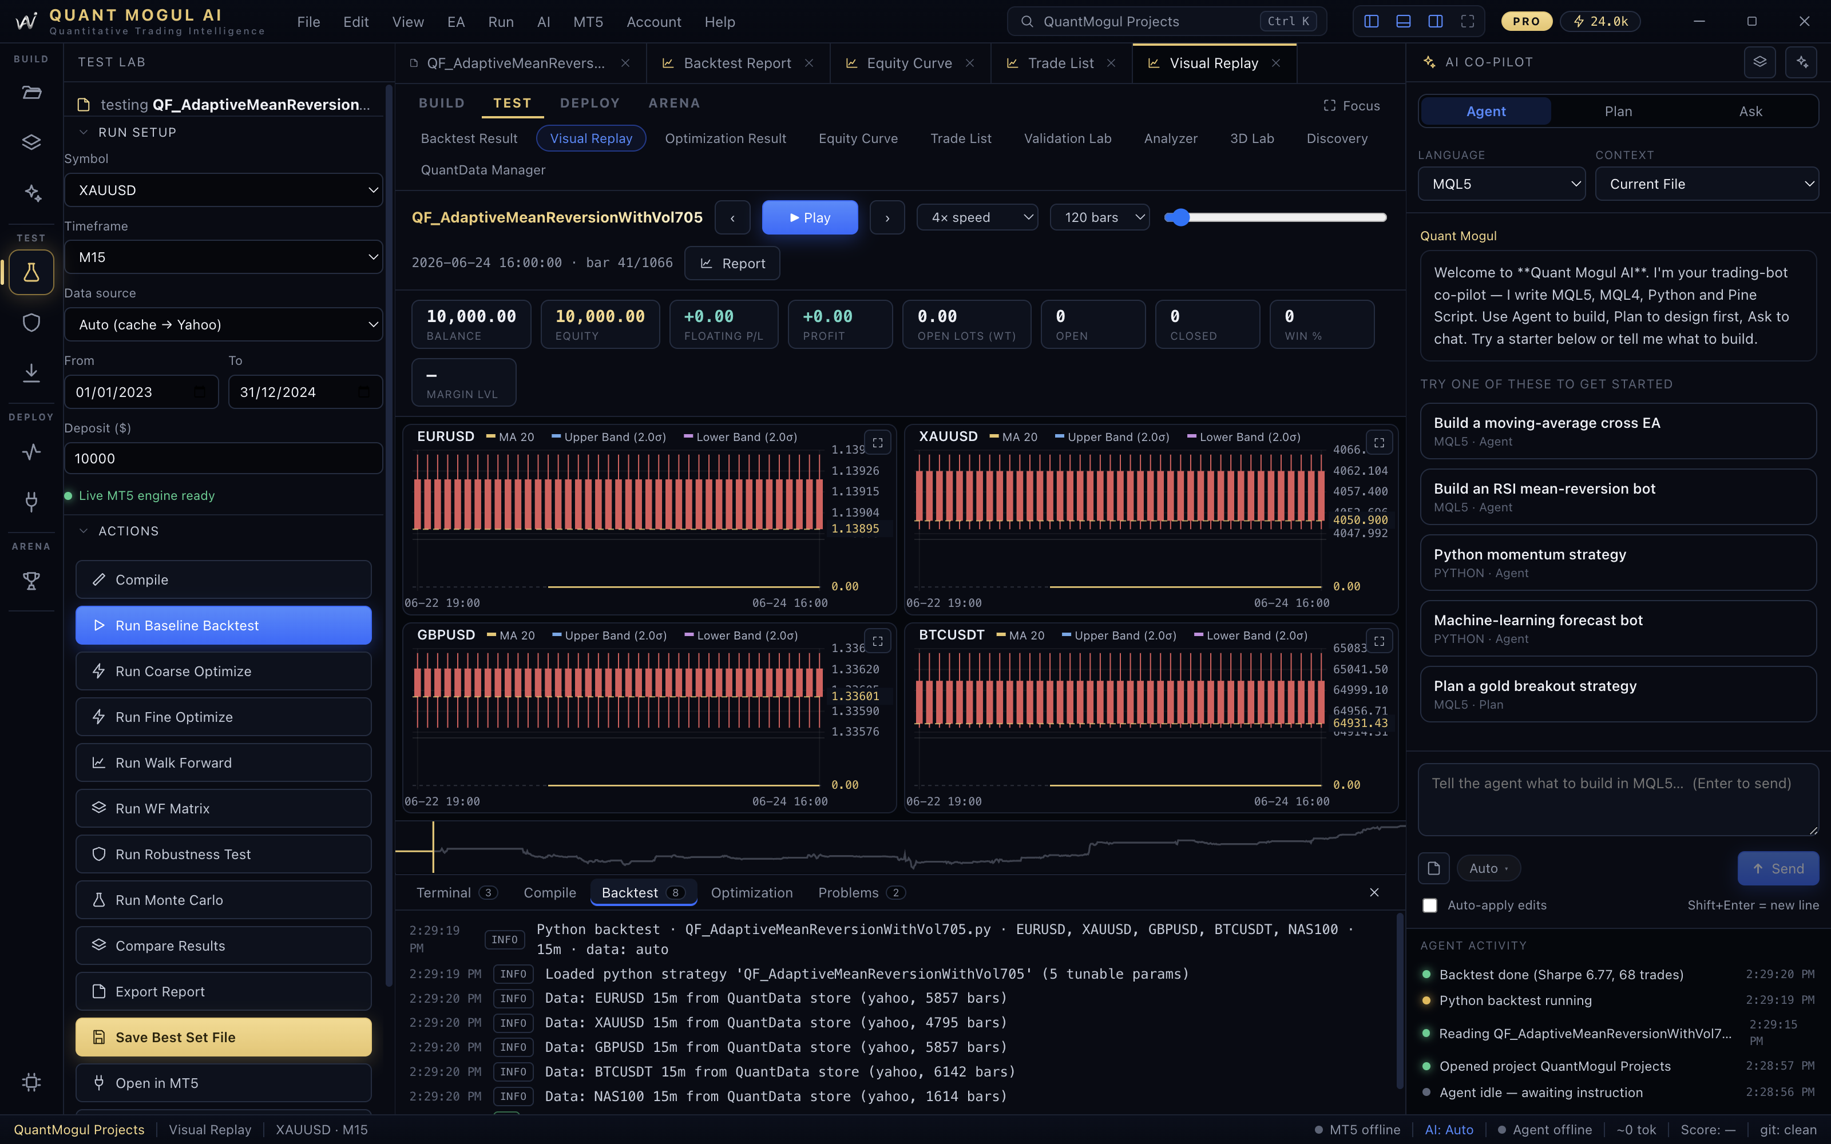Toggle Focus mode
This screenshot has height=1144, width=1831.
coord(1352,106)
